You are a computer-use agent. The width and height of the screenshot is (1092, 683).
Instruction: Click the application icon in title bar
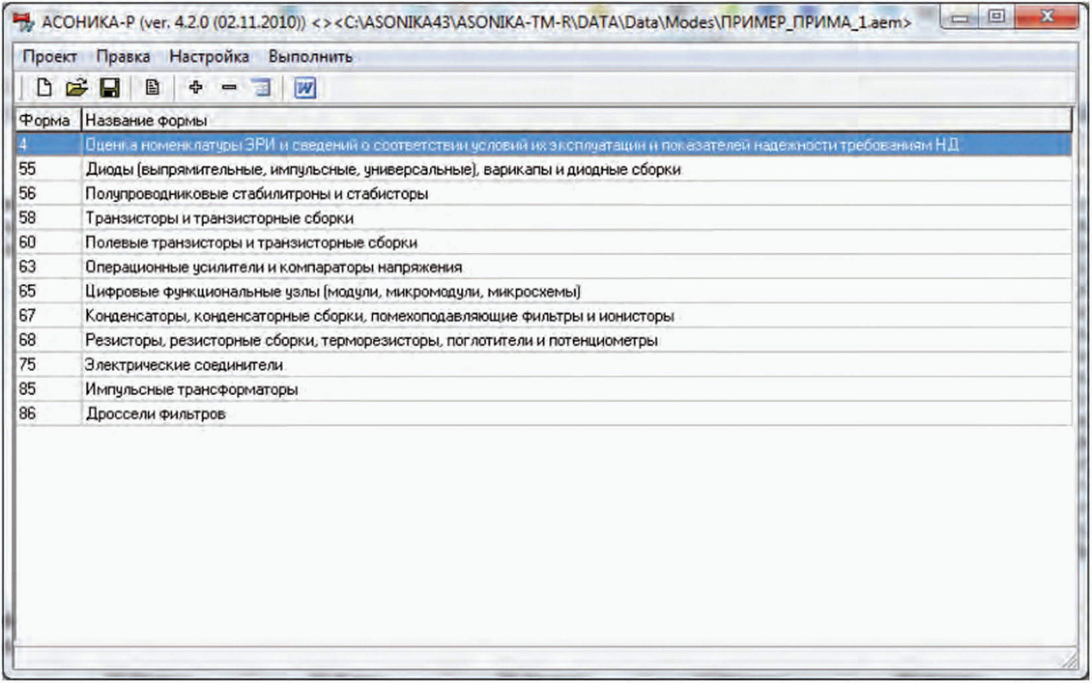(x=24, y=23)
